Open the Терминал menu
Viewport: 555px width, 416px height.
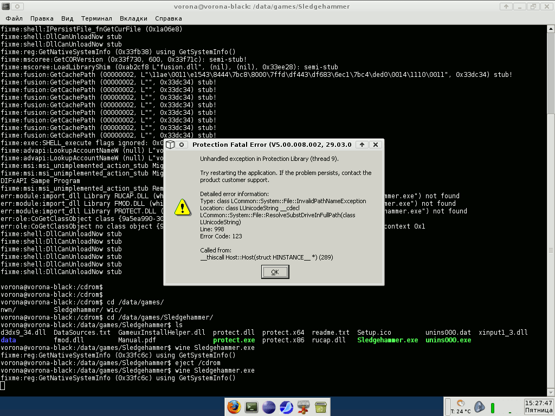tap(96, 18)
